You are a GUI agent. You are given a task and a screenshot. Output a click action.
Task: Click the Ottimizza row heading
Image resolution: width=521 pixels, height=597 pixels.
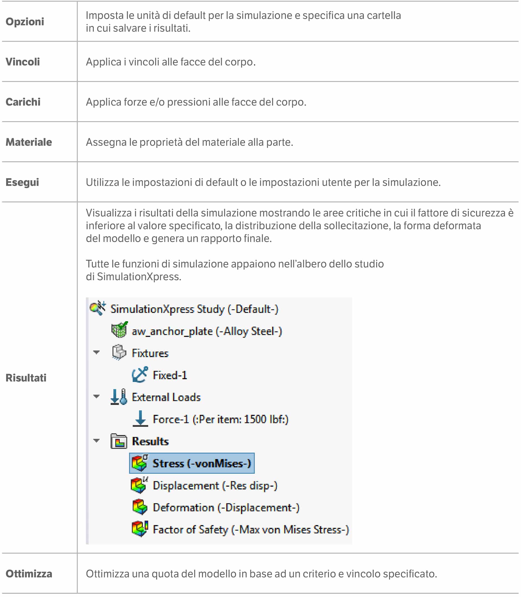tap(29, 574)
